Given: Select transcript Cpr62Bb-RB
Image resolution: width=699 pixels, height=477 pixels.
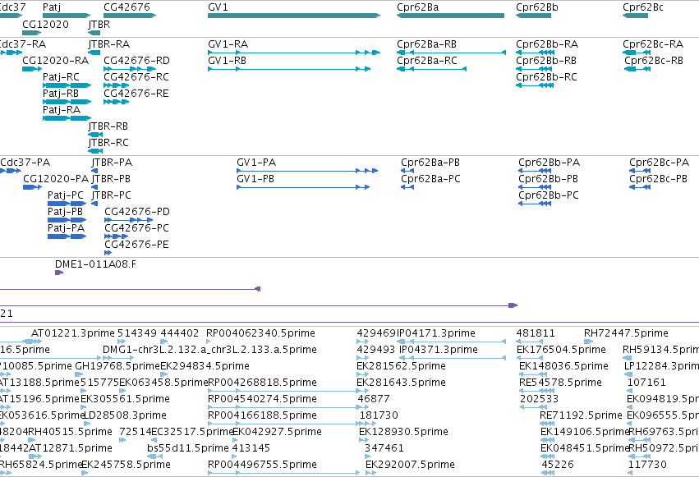Looking at the screenshot, I should tap(534, 69).
